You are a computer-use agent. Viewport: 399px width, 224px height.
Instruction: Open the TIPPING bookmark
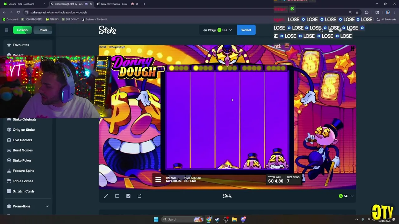(x=52, y=19)
